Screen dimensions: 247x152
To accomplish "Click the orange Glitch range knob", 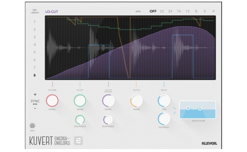I will point(136,100).
